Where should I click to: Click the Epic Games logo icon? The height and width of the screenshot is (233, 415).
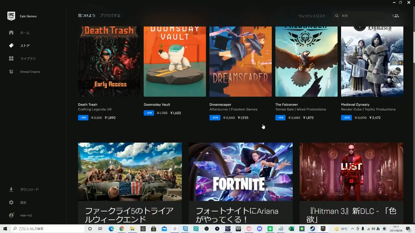tap(11, 16)
